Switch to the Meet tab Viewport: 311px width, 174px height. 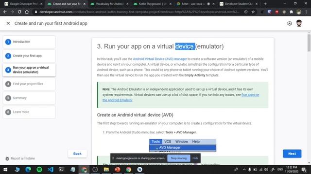(195, 4)
